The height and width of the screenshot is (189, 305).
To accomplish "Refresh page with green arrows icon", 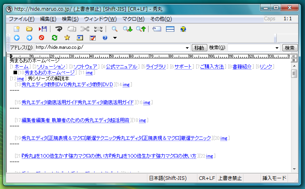I will (x=54, y=38).
